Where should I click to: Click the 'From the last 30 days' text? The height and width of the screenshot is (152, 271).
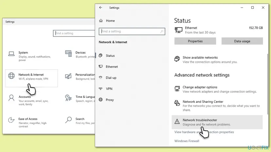[x=200, y=32]
